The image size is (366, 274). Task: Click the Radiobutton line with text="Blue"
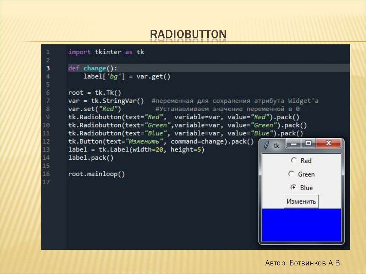pos(186,133)
